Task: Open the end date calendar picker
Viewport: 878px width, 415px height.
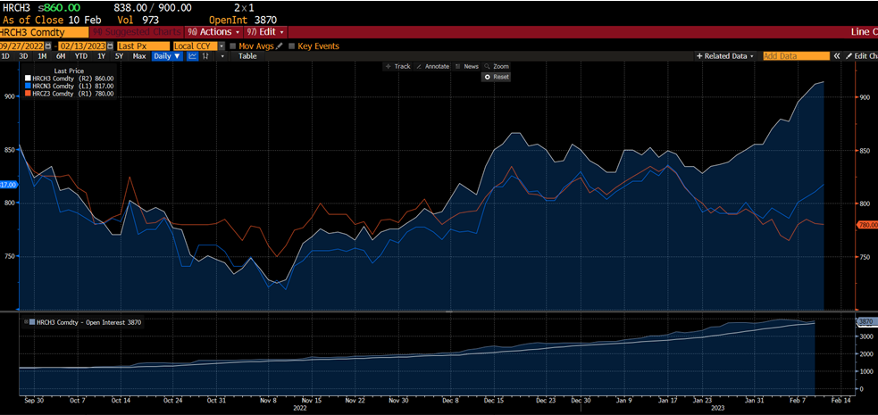Action: tap(110, 46)
